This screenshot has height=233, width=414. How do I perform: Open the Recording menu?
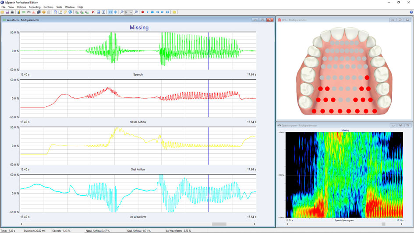coord(35,7)
